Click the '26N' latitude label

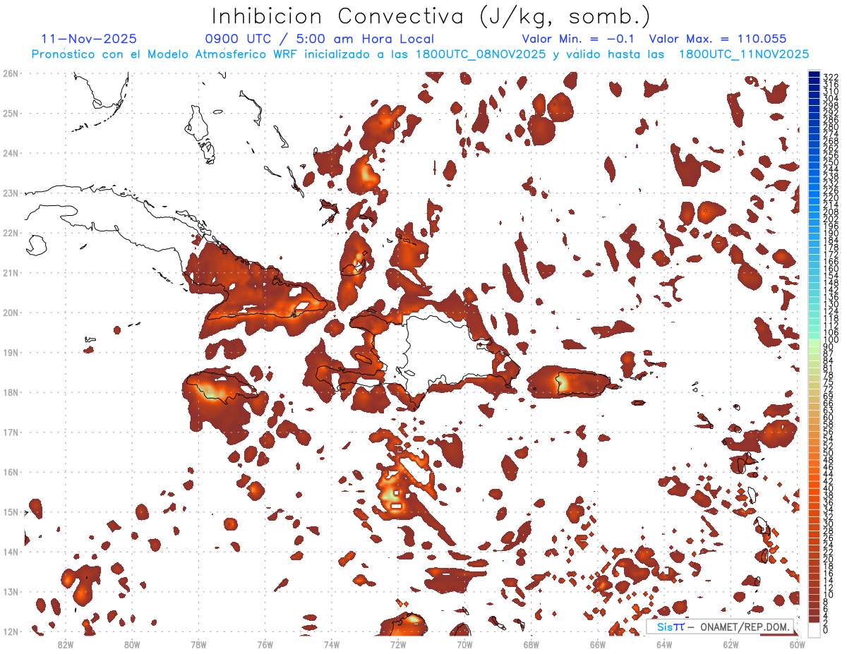tap(11, 73)
